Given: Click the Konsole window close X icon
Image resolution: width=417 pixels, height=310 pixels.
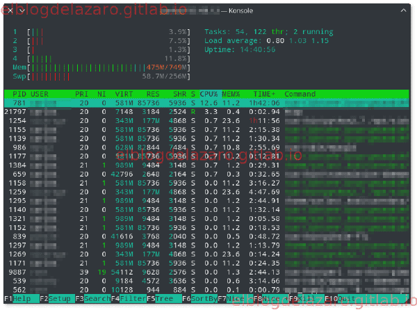Looking at the screenshot, I should [10, 10].
